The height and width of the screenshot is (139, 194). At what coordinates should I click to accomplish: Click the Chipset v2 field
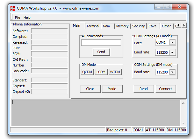(x=49, y=92)
